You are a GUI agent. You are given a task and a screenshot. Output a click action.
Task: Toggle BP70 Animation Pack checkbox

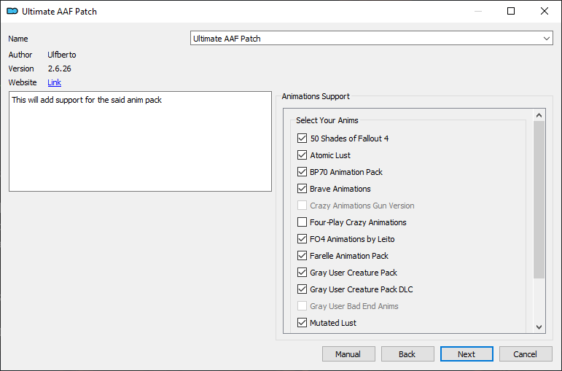tap(303, 172)
